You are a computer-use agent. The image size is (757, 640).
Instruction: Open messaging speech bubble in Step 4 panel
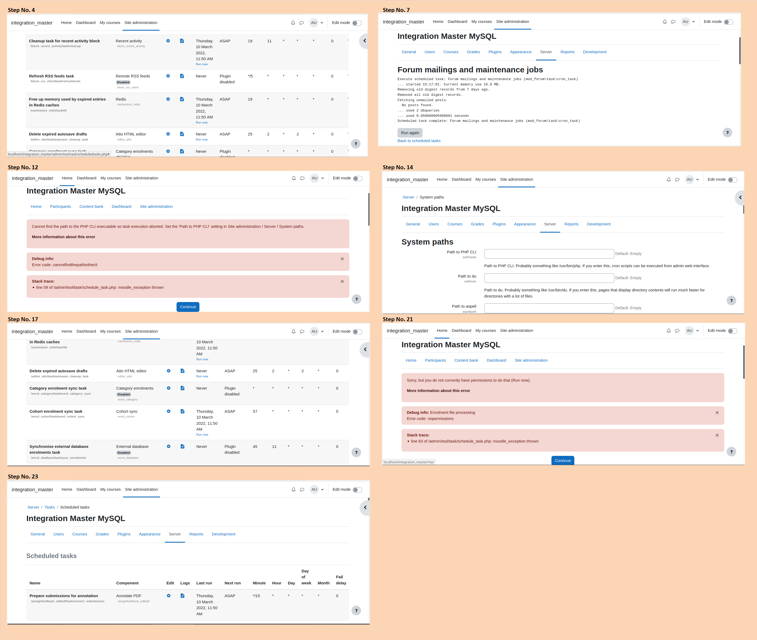pos(301,23)
